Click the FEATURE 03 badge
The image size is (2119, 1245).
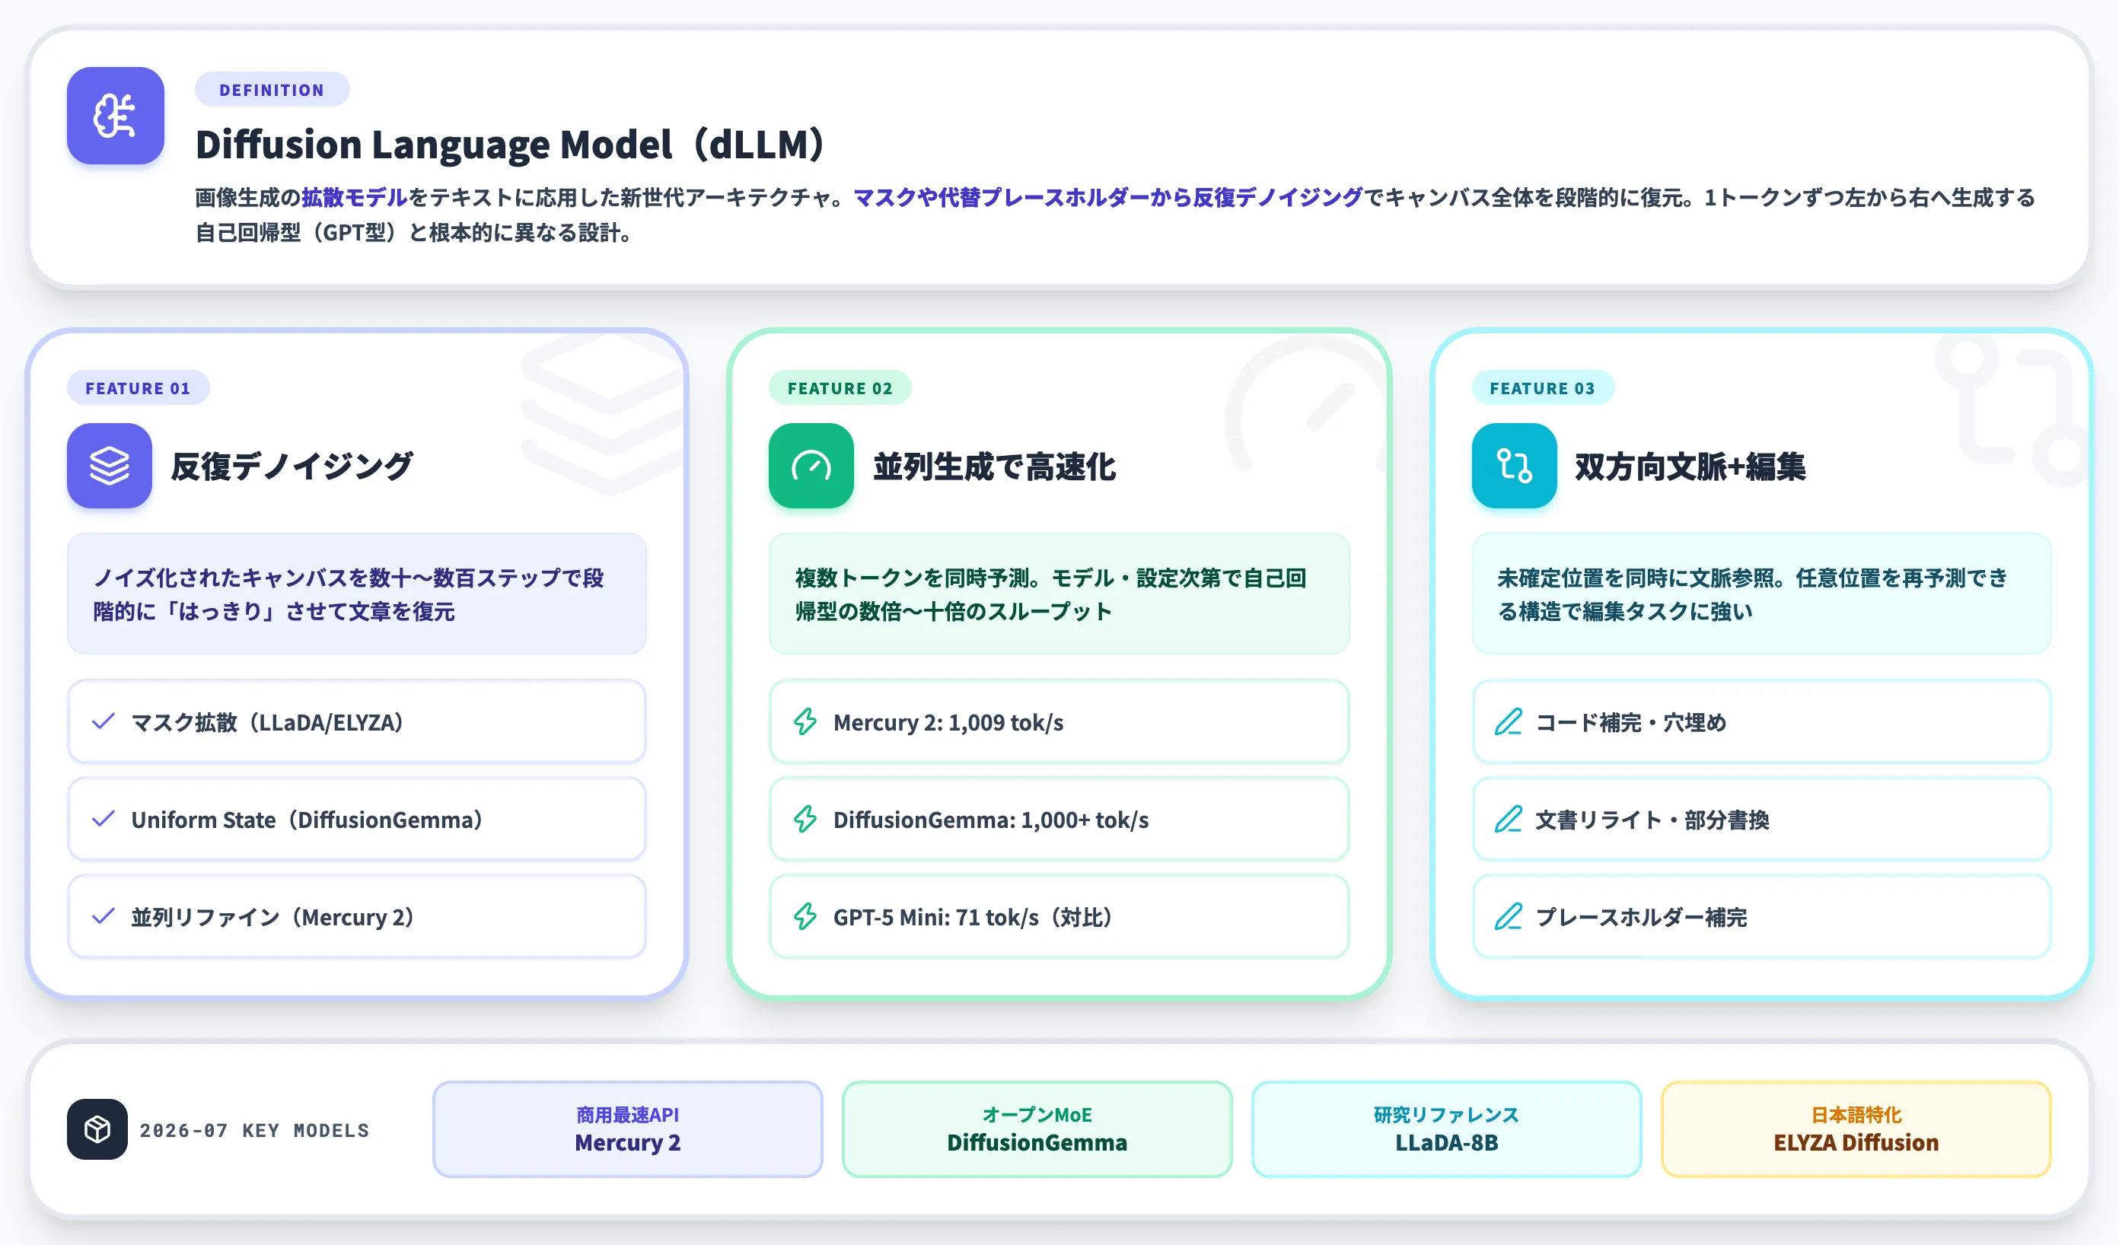[1542, 387]
